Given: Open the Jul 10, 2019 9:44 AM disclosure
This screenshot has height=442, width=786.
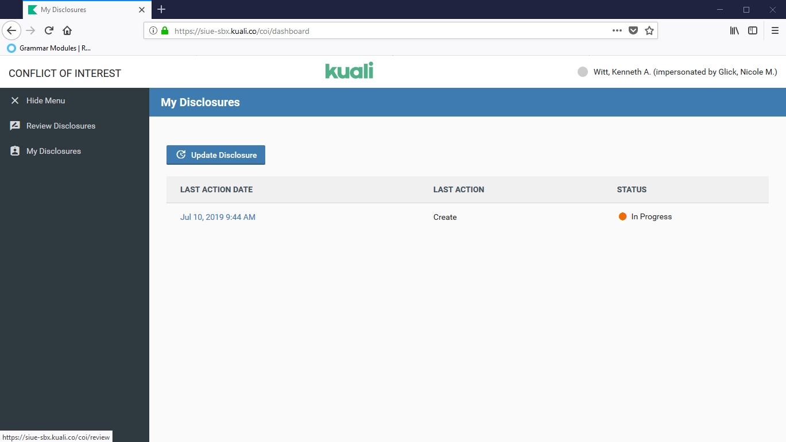Looking at the screenshot, I should coord(218,217).
